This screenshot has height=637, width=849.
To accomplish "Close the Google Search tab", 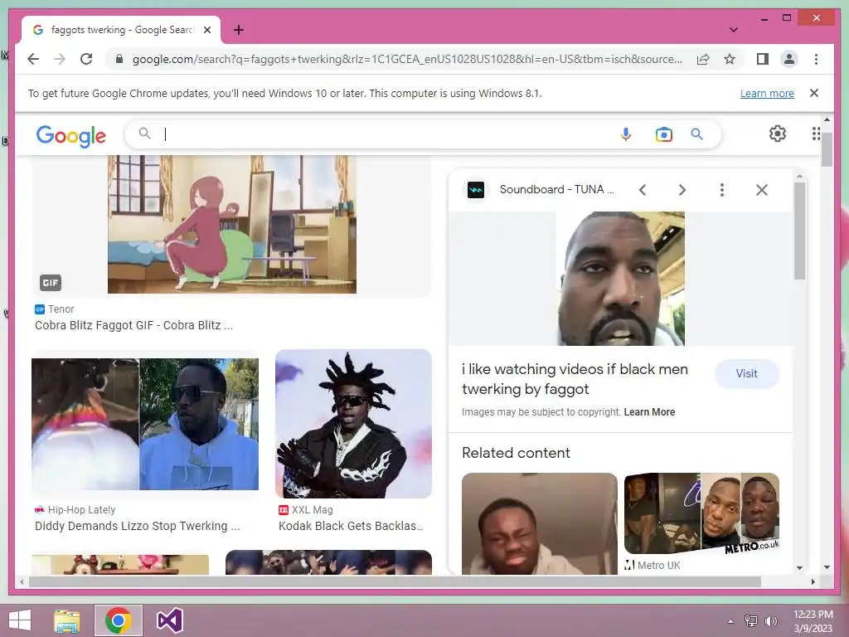I will (206, 30).
